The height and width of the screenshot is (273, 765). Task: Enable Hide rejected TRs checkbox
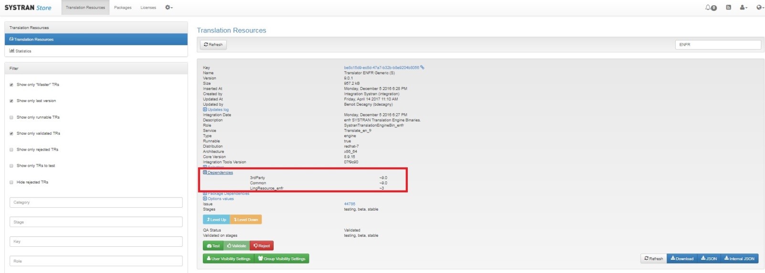click(11, 182)
